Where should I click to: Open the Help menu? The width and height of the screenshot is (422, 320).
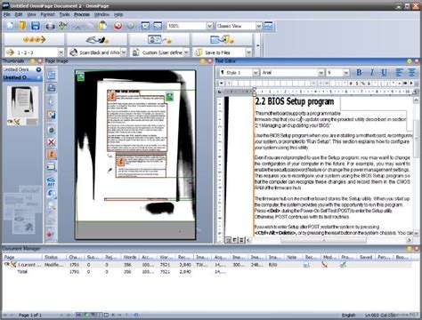[x=118, y=14]
